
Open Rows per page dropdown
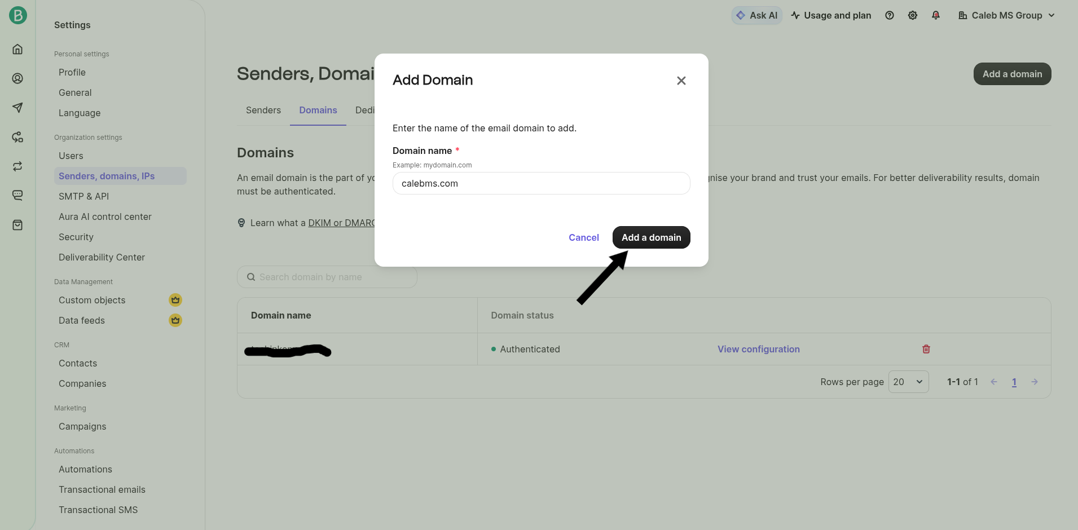909,382
